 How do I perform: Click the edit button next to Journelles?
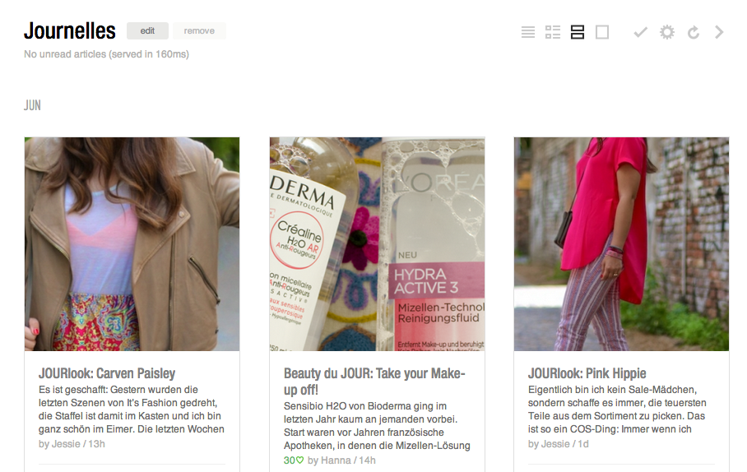(147, 31)
